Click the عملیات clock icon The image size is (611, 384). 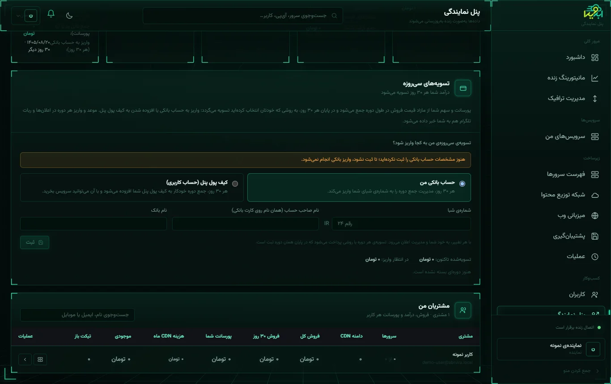594,256
